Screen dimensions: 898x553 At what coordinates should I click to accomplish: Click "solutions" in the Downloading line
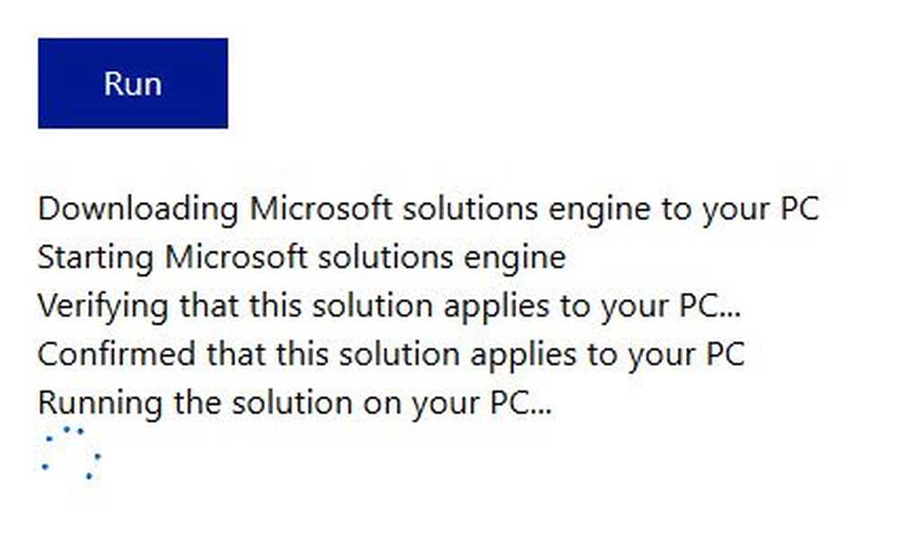(471, 207)
